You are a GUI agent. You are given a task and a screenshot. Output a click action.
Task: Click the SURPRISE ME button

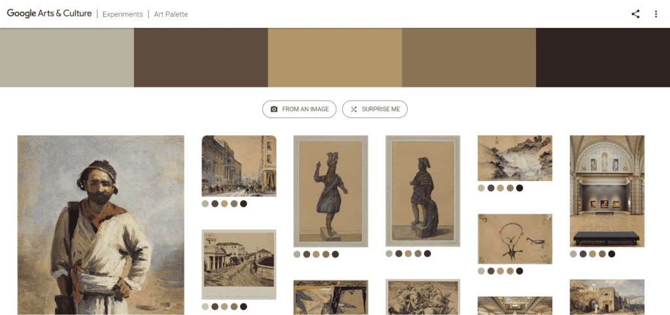375,109
